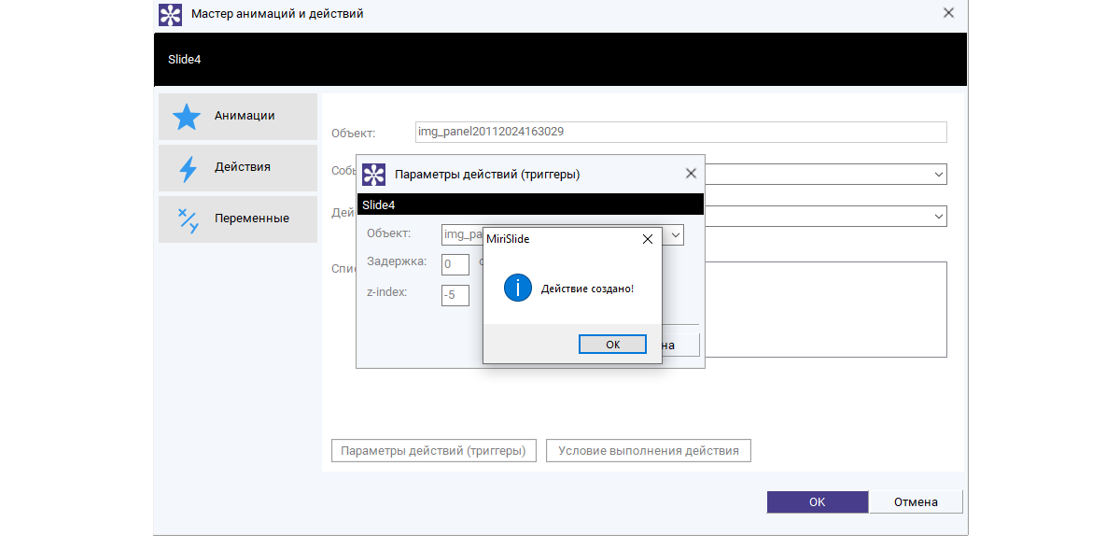Expand the Действие dropdown in main wizard
Viewport: 1120px width, 536px height.
pyautogui.click(x=938, y=217)
